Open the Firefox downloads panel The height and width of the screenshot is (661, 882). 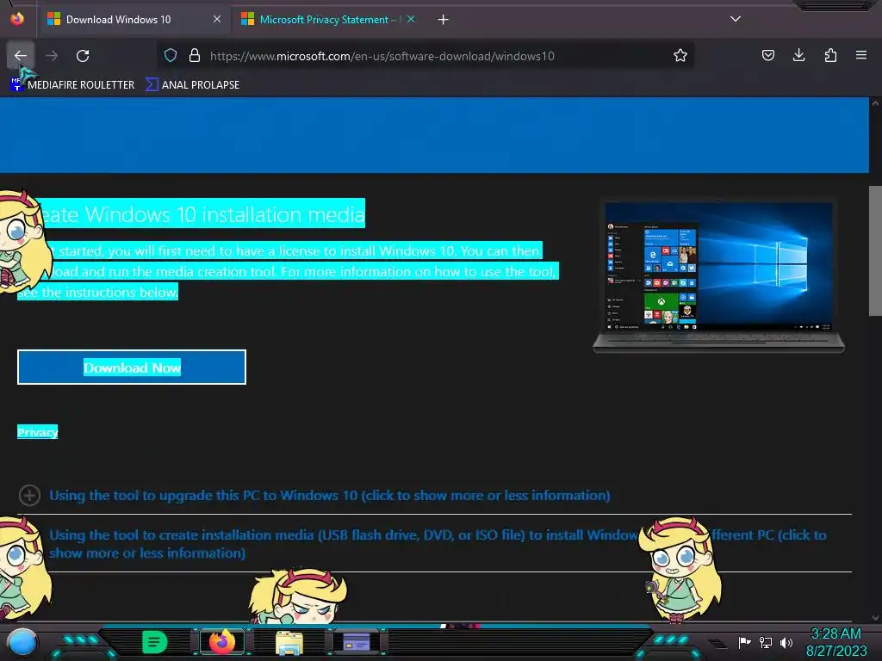click(x=798, y=55)
